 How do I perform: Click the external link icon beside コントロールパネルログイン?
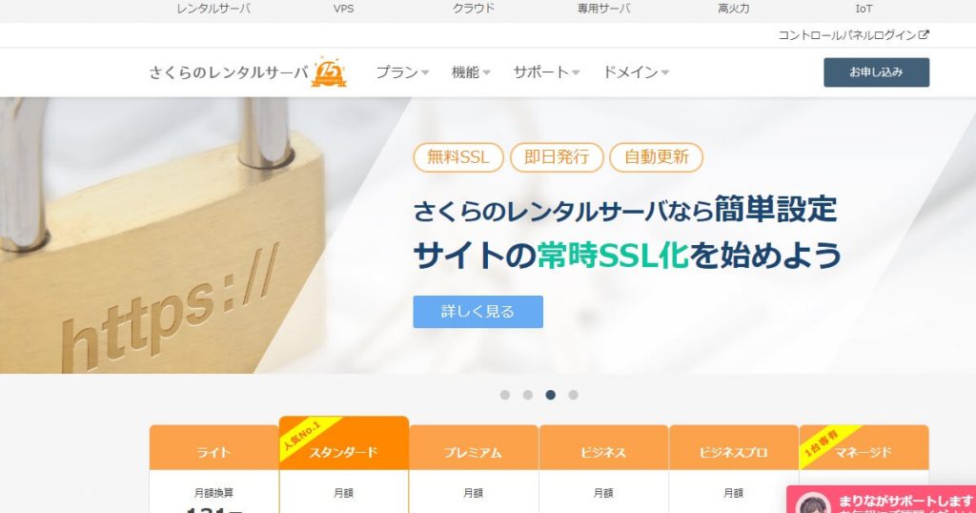click(925, 35)
